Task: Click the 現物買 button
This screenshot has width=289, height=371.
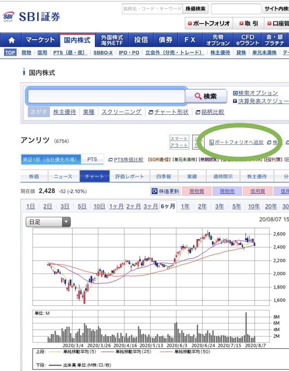Action: coord(197,191)
